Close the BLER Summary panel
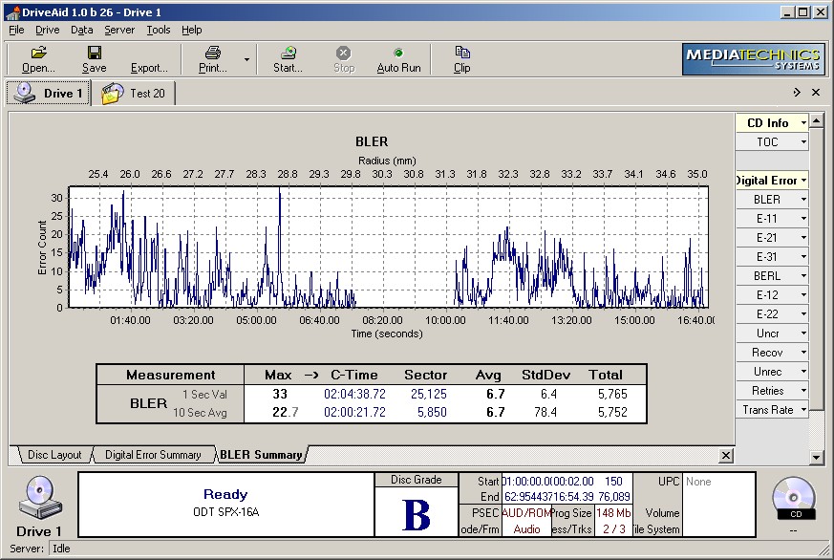The image size is (834, 560). pyautogui.click(x=726, y=456)
